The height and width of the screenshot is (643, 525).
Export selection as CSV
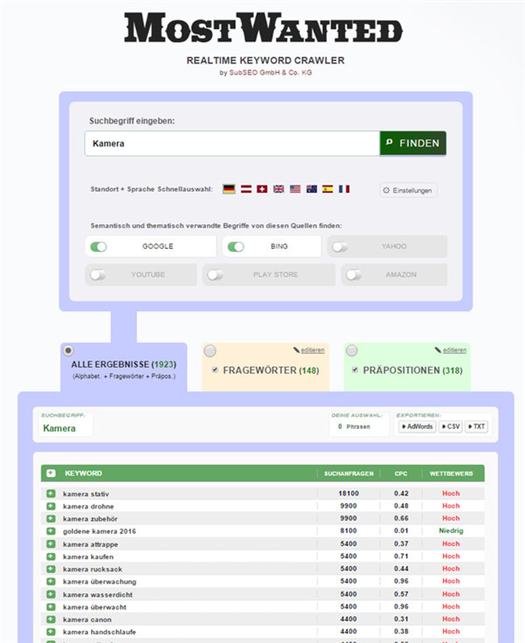(x=451, y=426)
